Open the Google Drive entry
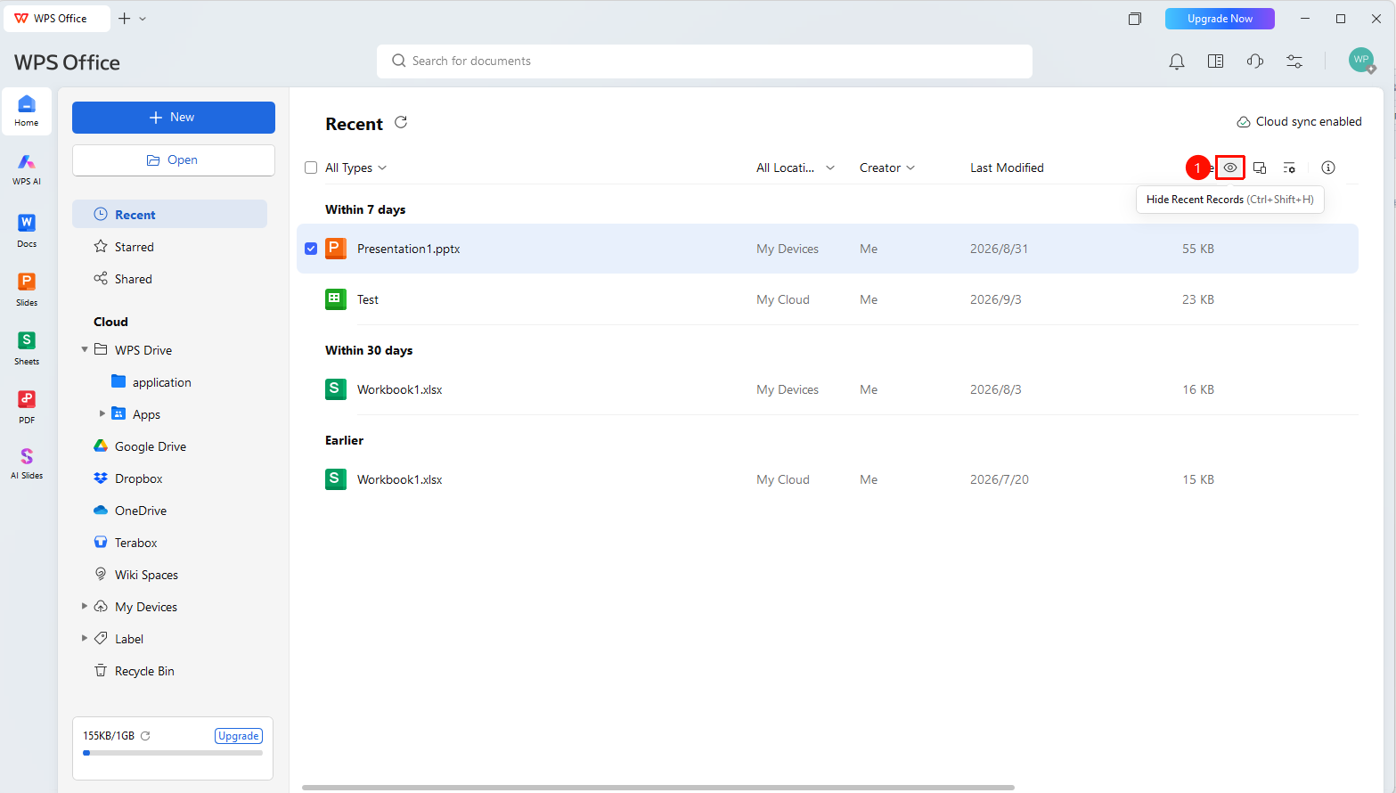Screen dimensions: 1396x793 [169, 446]
